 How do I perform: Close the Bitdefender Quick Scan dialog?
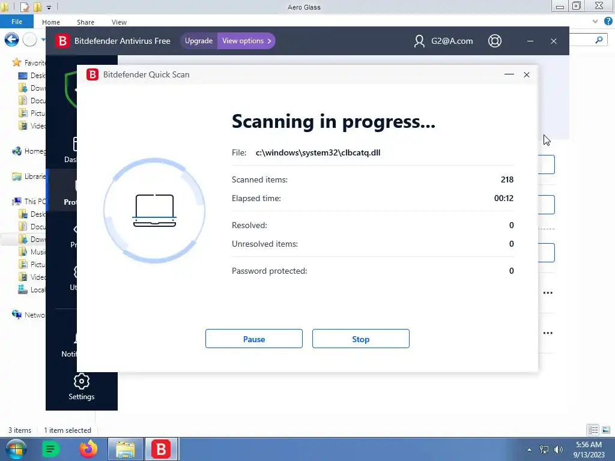click(526, 74)
